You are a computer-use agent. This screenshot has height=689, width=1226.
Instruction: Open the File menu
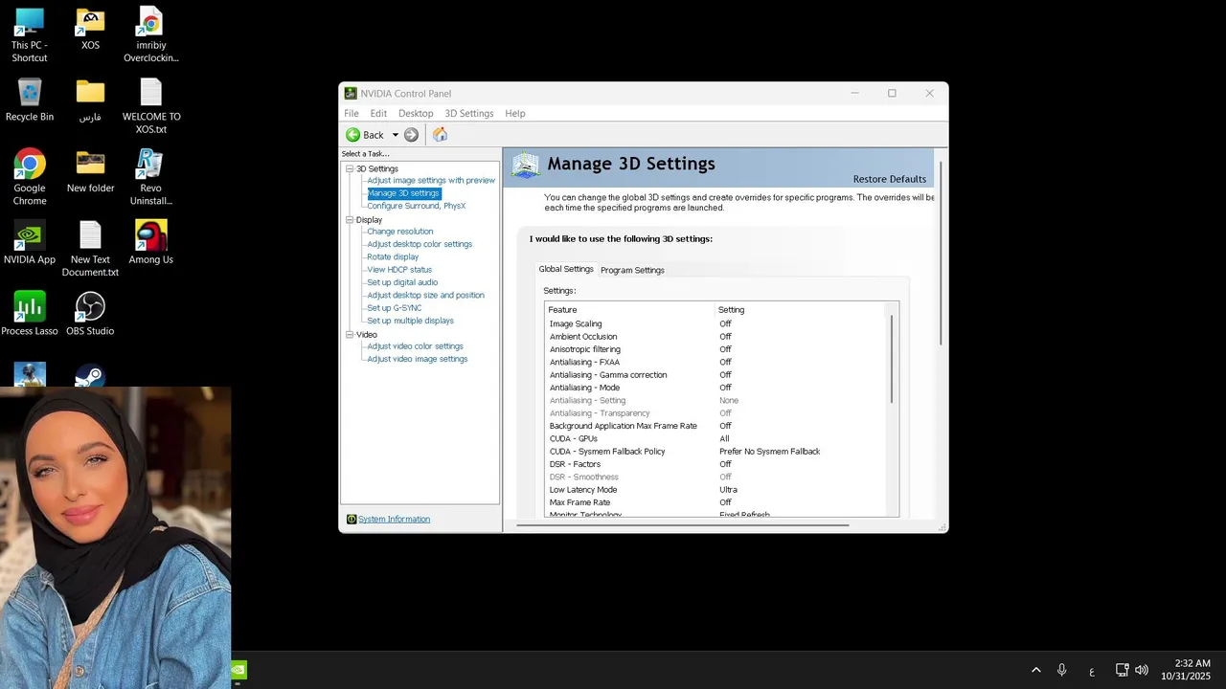click(x=352, y=113)
